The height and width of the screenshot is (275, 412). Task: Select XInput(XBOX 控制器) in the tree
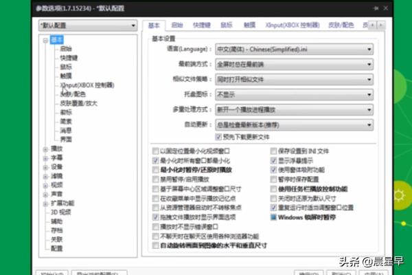point(86,85)
